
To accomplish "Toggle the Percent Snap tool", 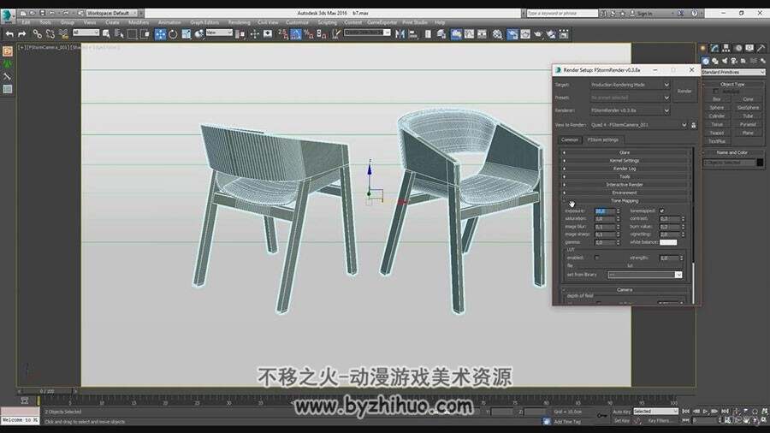I will (x=308, y=34).
